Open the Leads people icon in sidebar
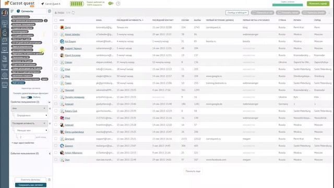Viewport: 334px width, 188px height. [x=5, y=32]
